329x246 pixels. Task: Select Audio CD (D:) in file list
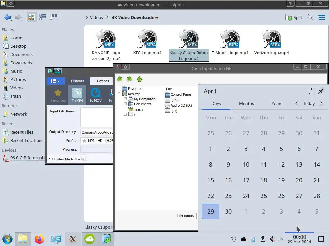[179, 105]
